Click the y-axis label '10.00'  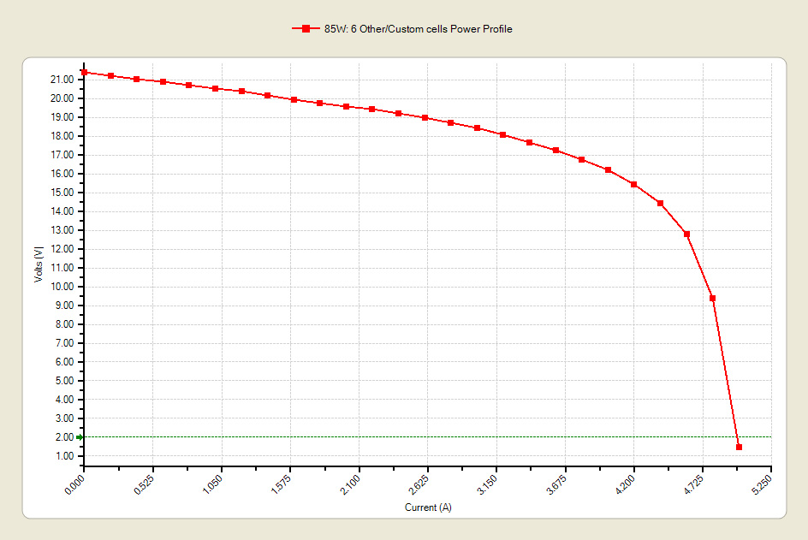[x=62, y=287]
